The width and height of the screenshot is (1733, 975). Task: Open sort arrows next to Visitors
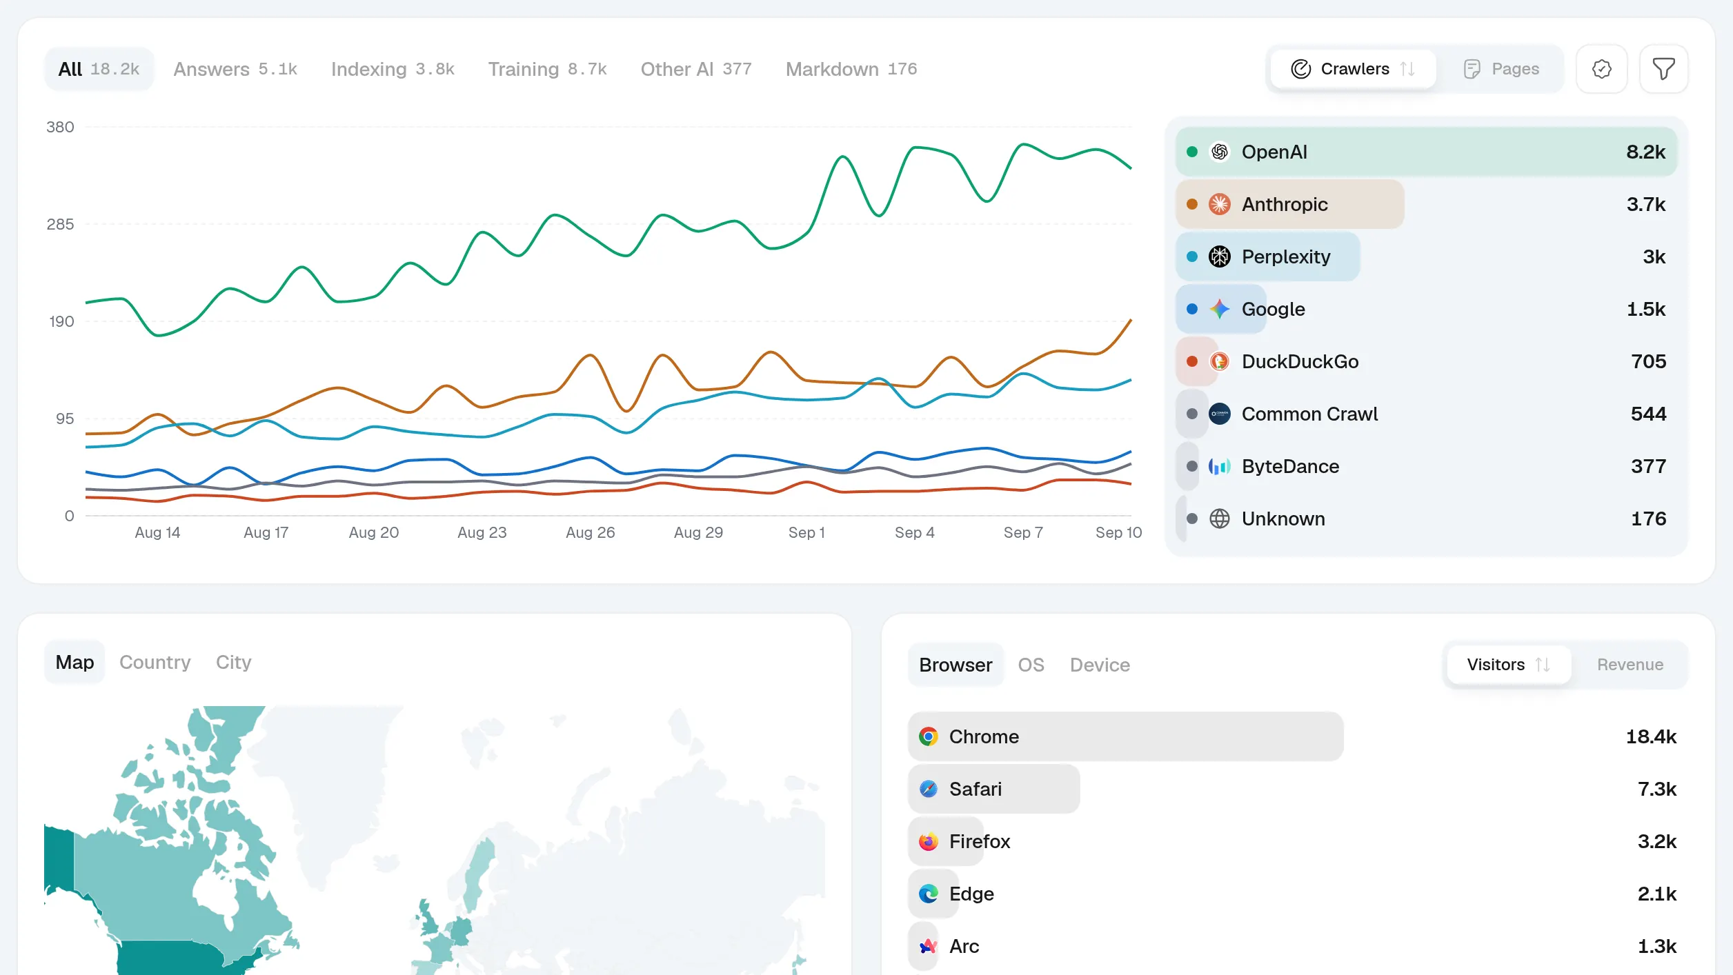pos(1543,665)
